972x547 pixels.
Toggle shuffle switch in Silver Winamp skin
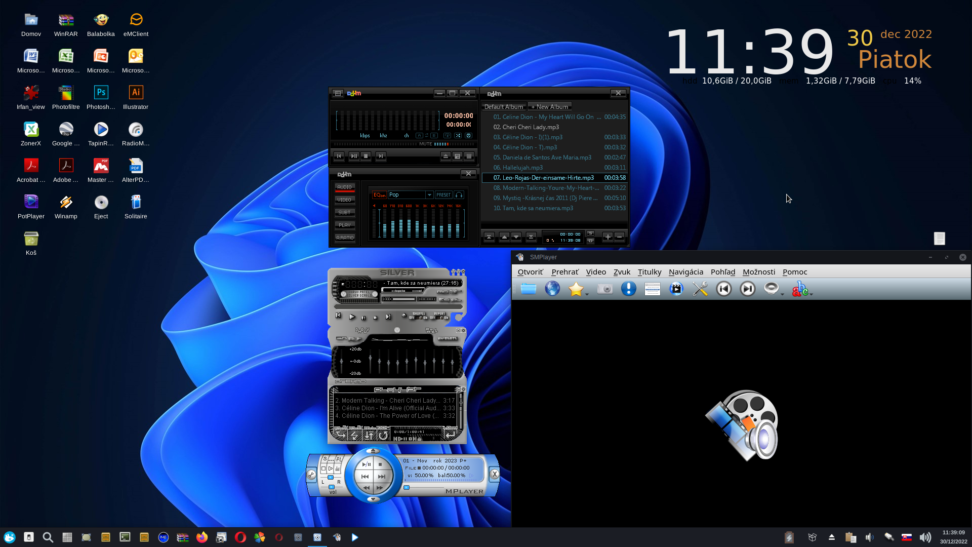click(418, 318)
